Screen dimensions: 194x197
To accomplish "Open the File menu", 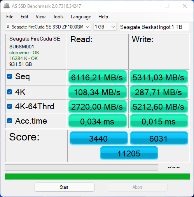I will [x=10, y=17].
